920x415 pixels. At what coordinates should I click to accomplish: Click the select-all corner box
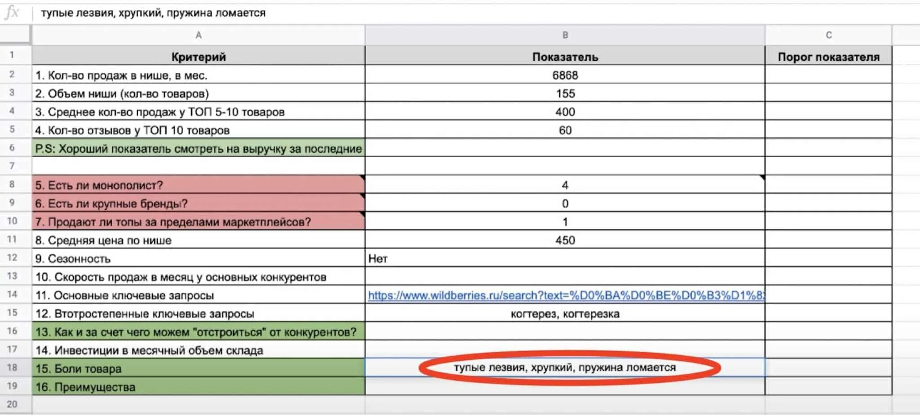15,35
